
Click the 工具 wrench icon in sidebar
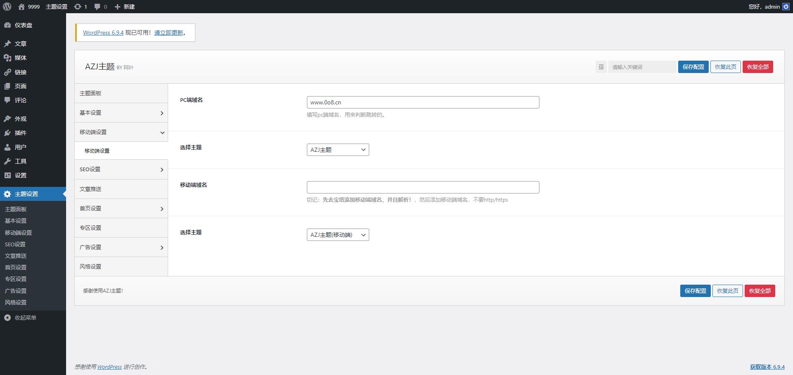point(7,161)
